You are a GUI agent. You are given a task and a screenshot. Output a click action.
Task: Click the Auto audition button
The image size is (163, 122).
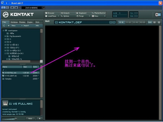tap(30, 118)
